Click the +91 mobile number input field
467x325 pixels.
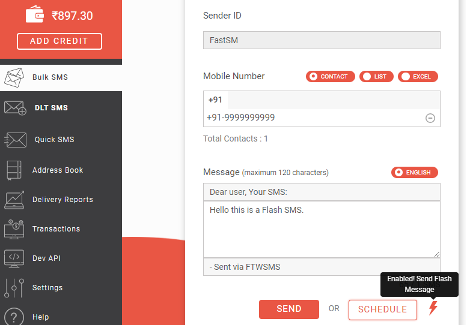(x=334, y=100)
